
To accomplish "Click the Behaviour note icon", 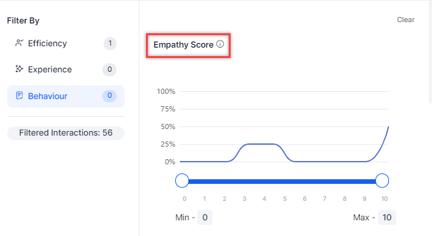I will tap(20, 96).
